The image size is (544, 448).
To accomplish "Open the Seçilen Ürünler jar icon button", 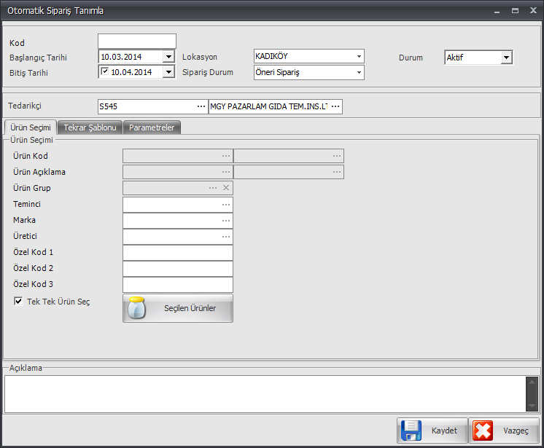I will tap(137, 308).
